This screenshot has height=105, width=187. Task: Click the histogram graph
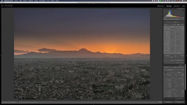click(174, 13)
